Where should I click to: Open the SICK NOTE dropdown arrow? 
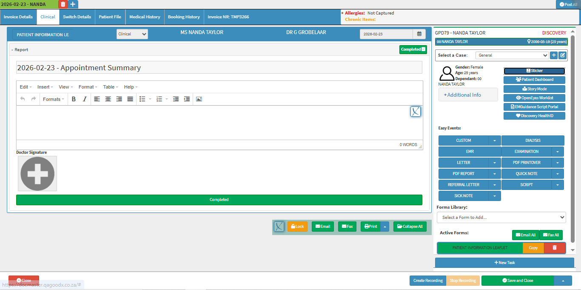click(x=495, y=196)
